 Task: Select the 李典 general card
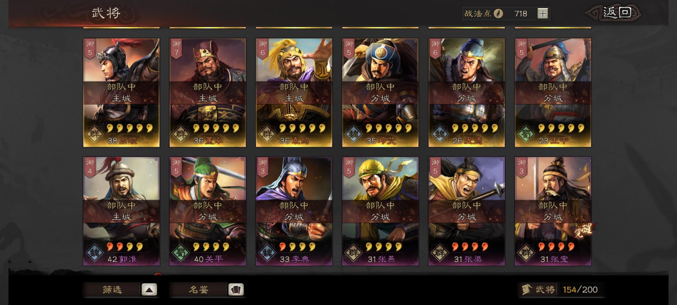pyautogui.click(x=294, y=211)
